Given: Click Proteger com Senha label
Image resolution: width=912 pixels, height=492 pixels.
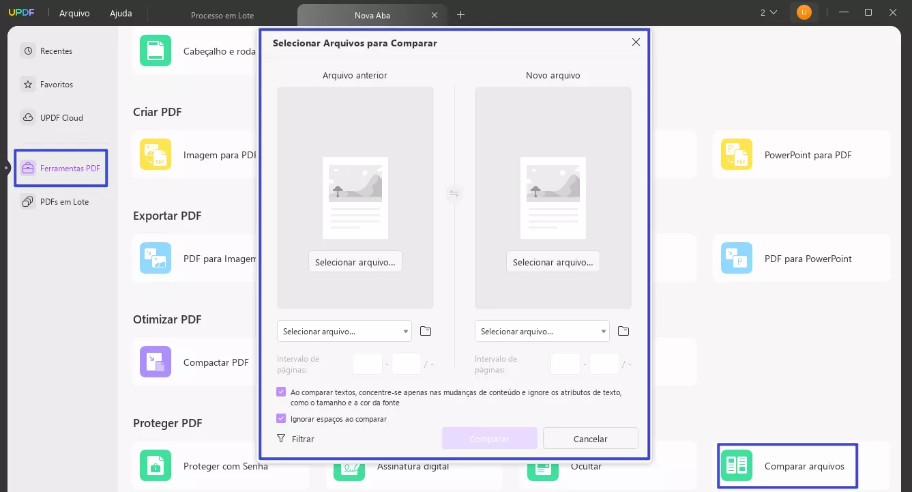Looking at the screenshot, I should tap(226, 466).
